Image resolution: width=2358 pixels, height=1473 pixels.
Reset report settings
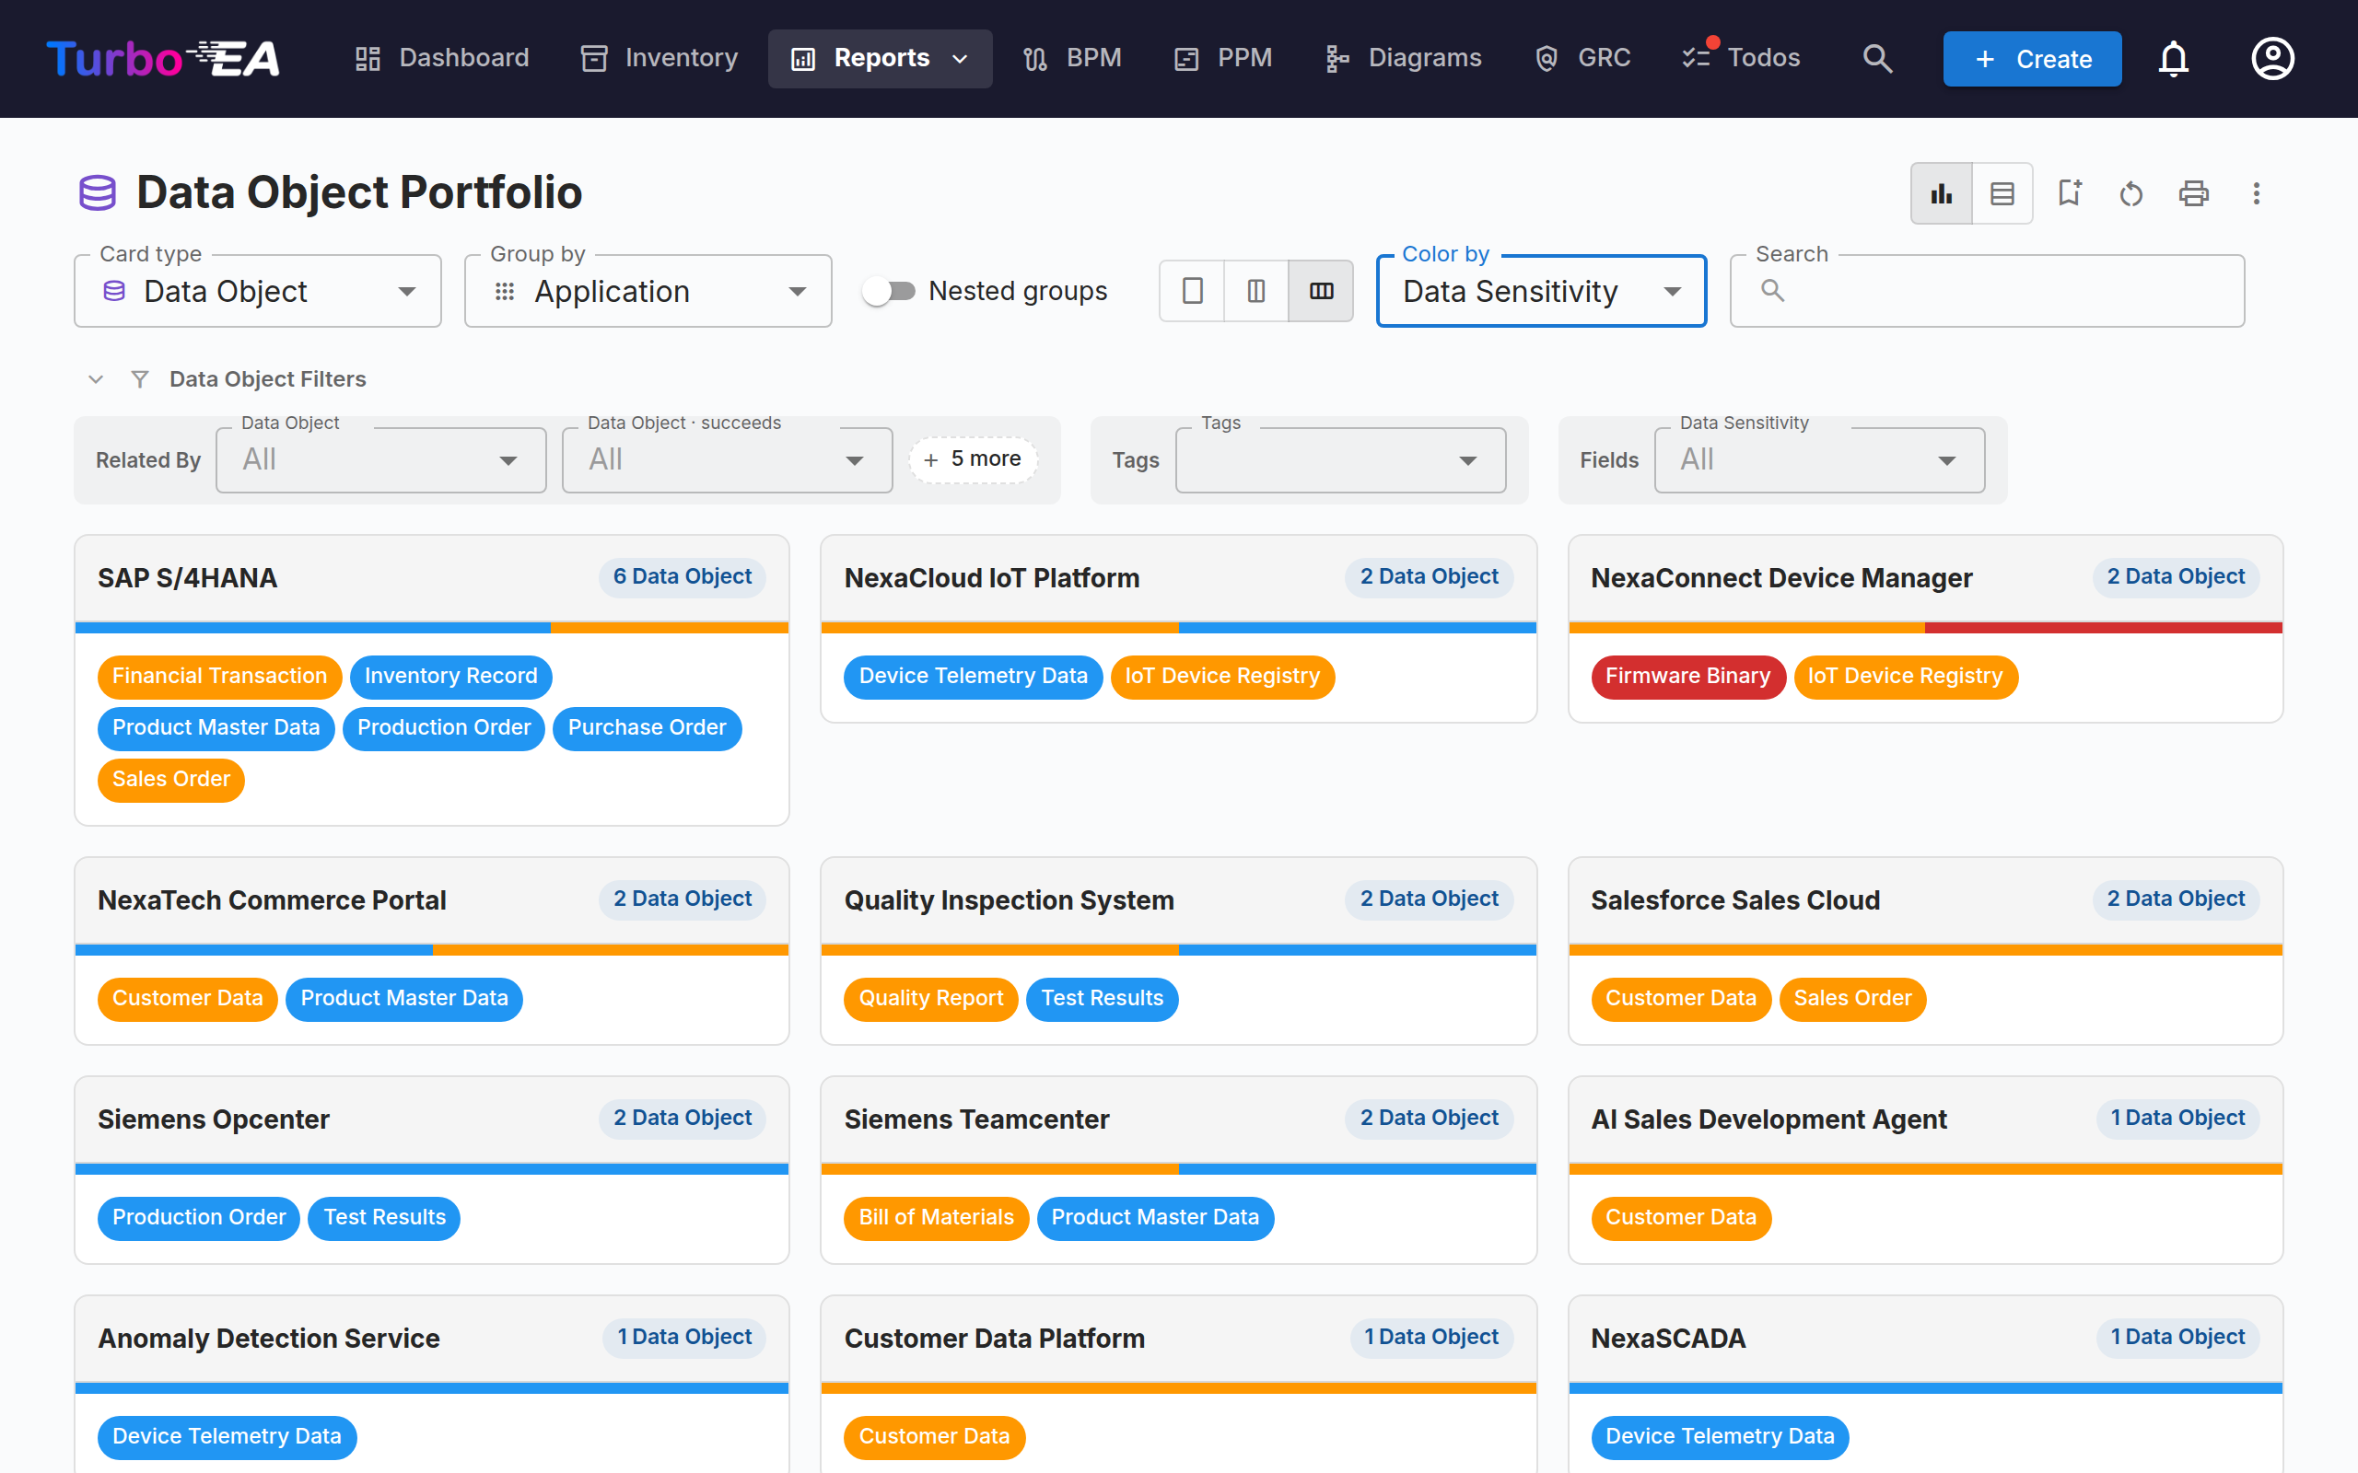tap(2131, 194)
